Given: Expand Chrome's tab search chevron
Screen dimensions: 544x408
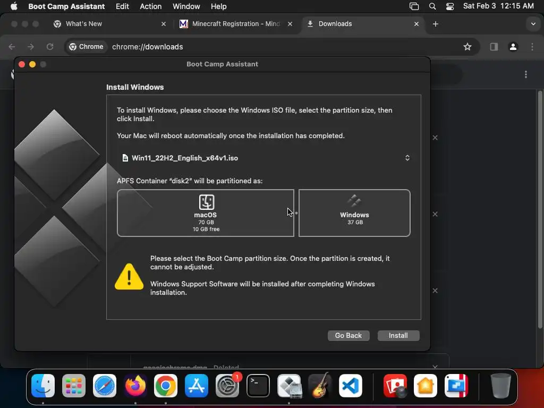Looking at the screenshot, I should pyautogui.click(x=533, y=24).
